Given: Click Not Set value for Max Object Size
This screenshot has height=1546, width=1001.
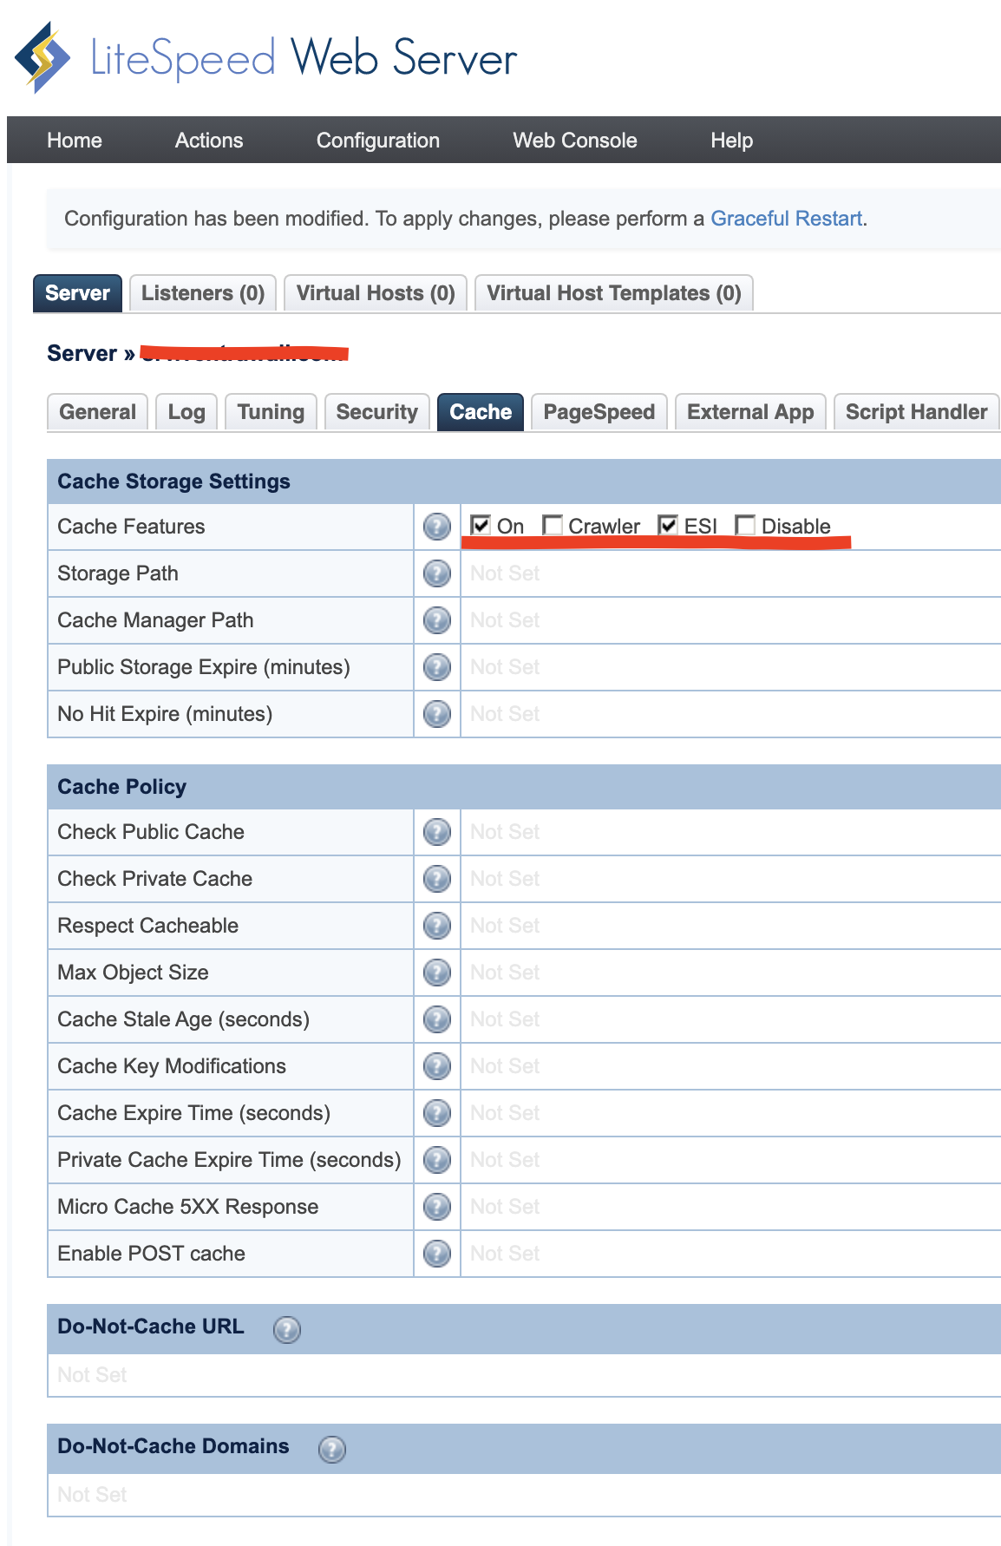Looking at the screenshot, I should pyautogui.click(x=505, y=973).
